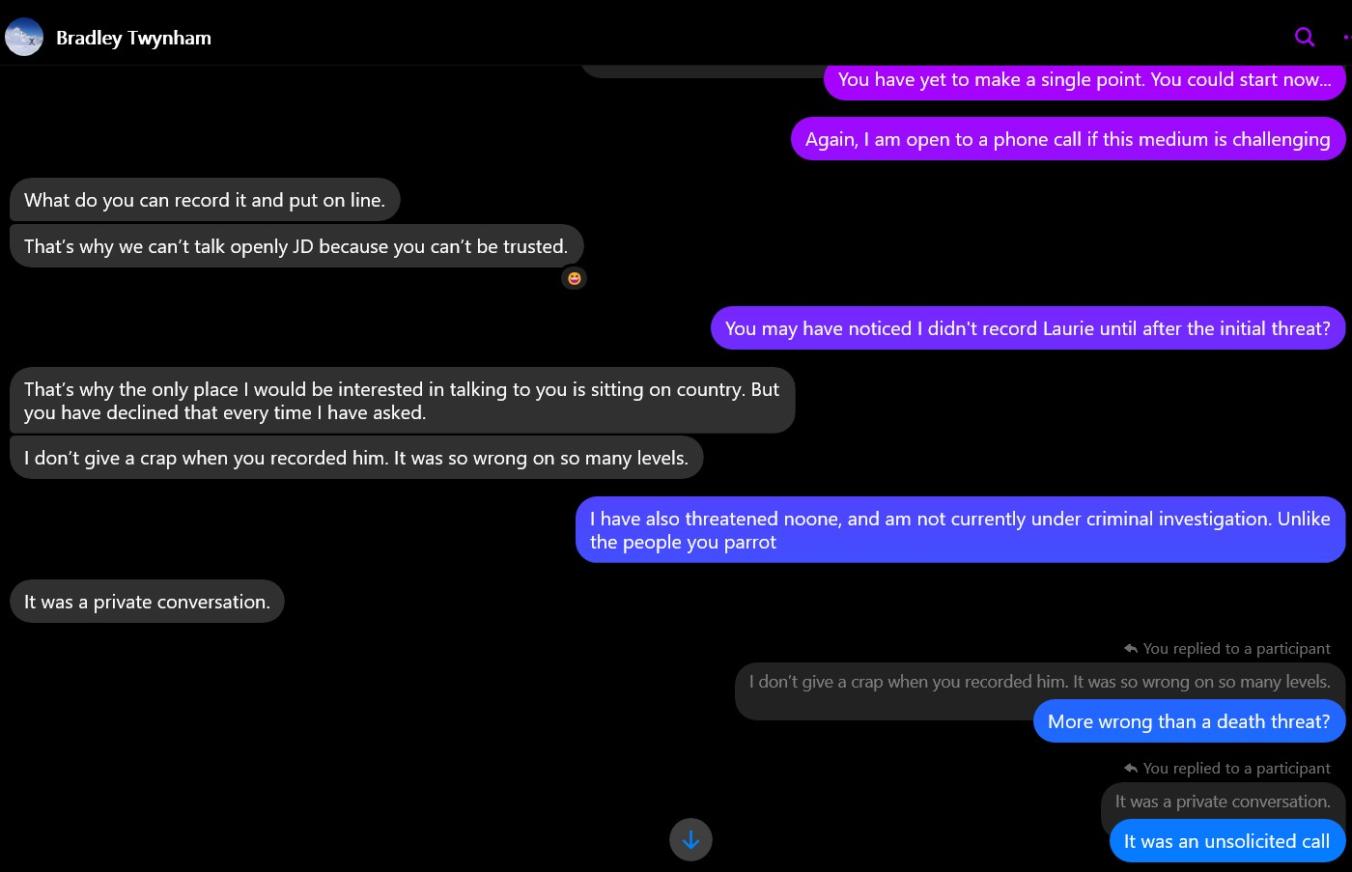Click the quoted "It was a private conversation" preview
1352x872 pixels.
tap(1222, 802)
